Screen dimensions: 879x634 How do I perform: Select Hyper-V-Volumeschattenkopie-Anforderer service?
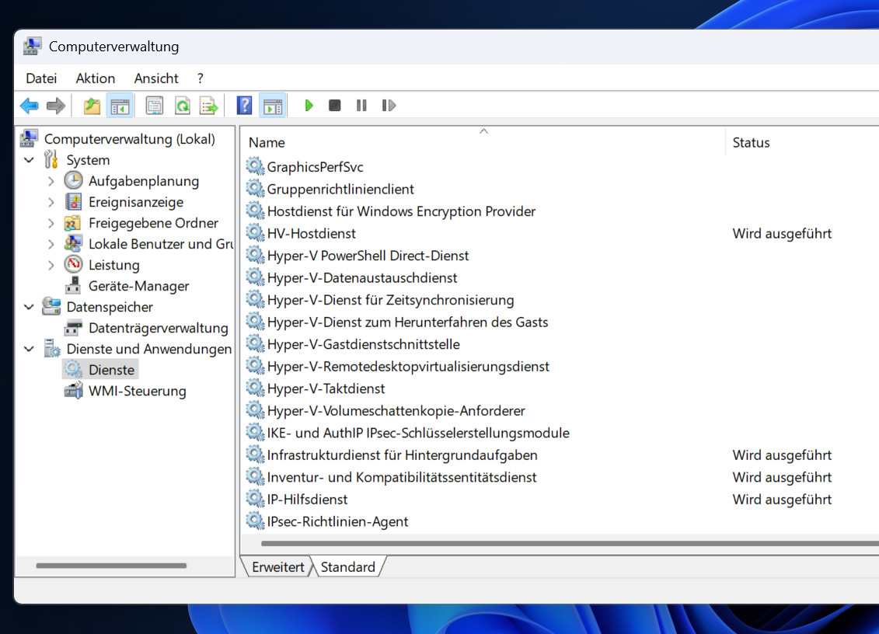(x=396, y=410)
